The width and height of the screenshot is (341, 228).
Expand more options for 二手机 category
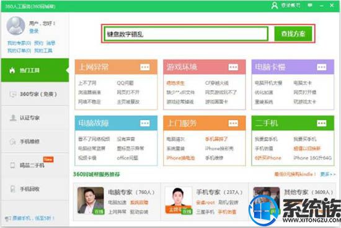(x=321, y=124)
